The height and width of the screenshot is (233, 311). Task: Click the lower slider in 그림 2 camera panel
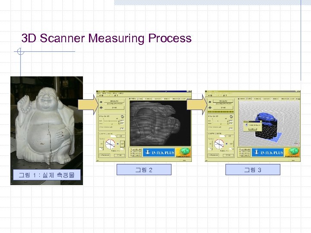(x=111, y=124)
